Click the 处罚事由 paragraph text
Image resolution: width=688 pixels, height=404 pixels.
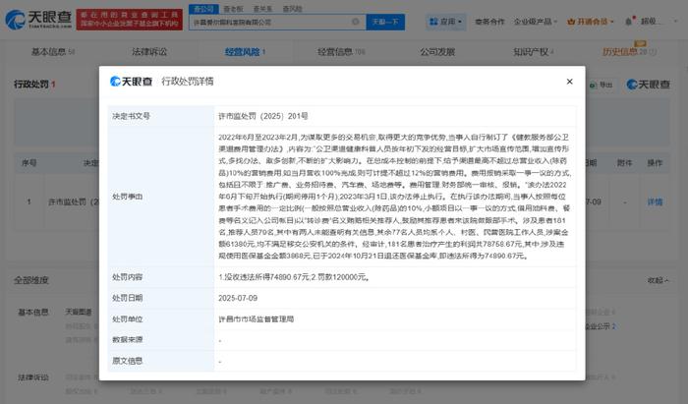point(394,197)
